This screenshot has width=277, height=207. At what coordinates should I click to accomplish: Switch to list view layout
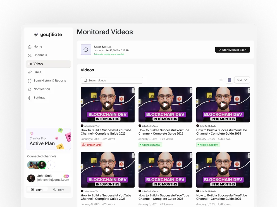pyautogui.click(x=221, y=80)
